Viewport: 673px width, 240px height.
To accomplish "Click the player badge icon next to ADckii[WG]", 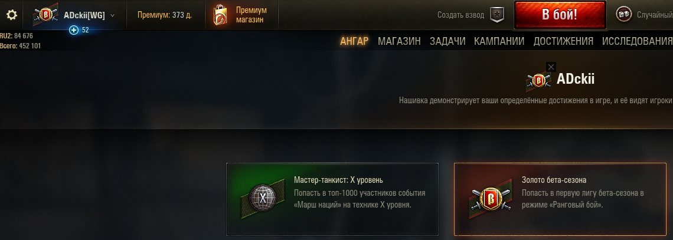I will pos(45,15).
